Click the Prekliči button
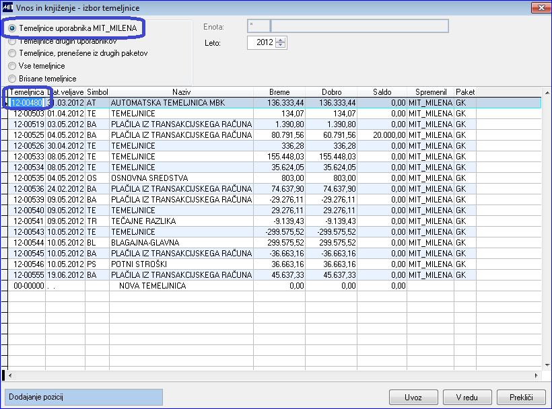The image size is (552, 409). pos(521,398)
